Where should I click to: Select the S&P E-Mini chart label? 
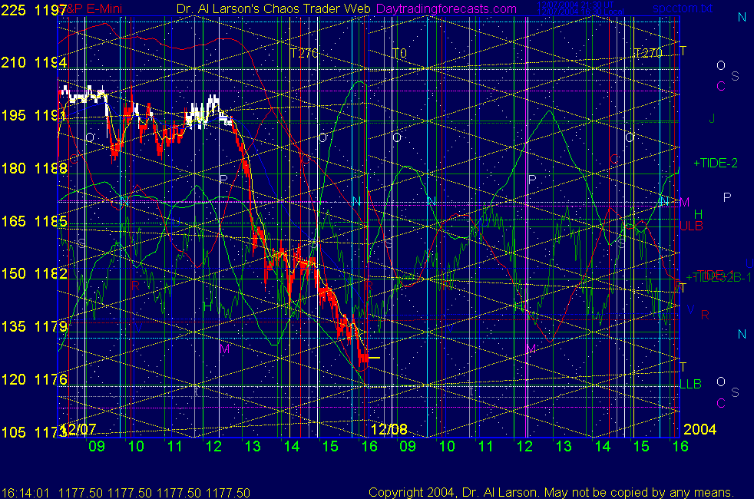(91, 8)
